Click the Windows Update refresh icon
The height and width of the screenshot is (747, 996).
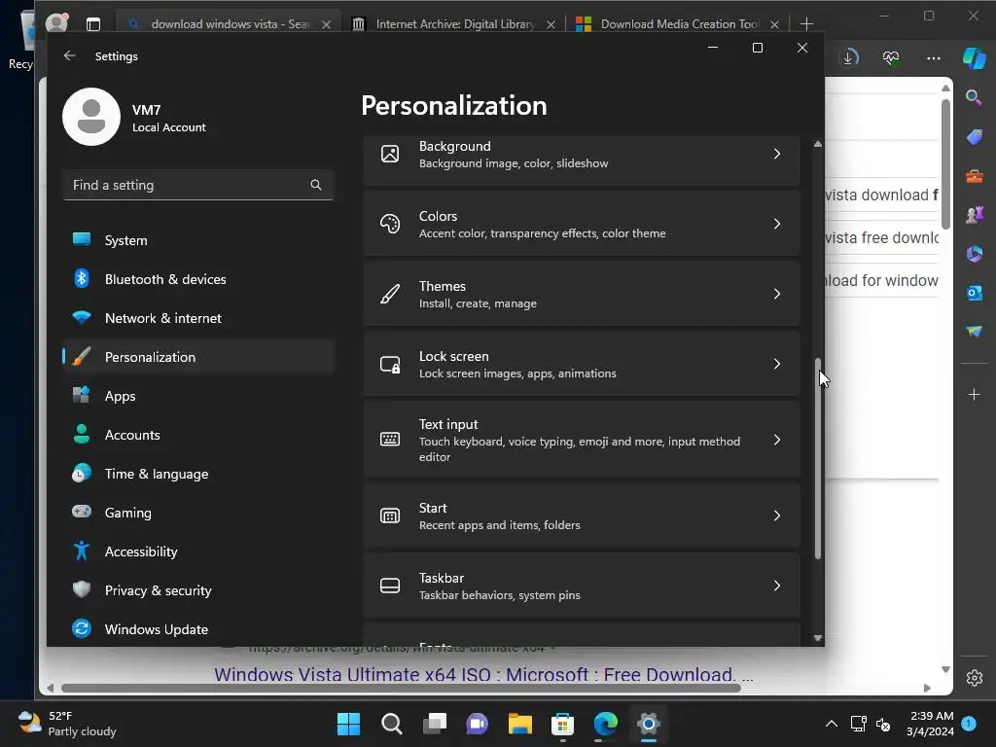(x=82, y=629)
